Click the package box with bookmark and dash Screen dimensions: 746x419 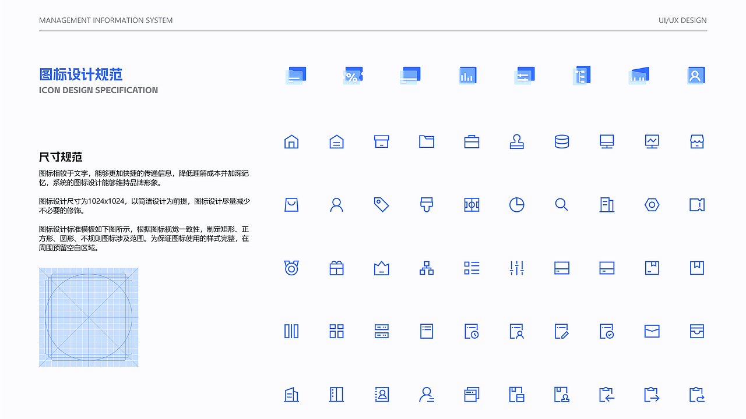(652, 268)
